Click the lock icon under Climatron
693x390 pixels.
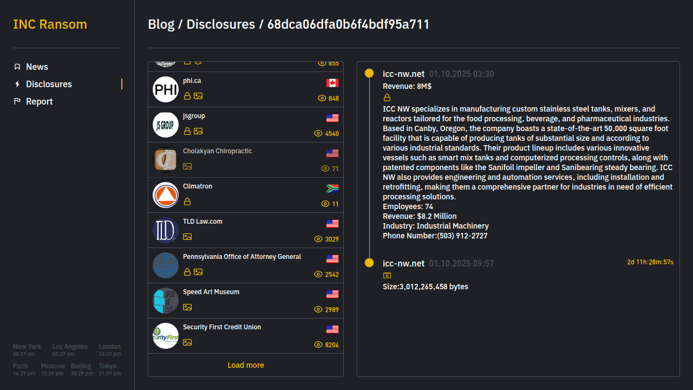click(x=187, y=201)
